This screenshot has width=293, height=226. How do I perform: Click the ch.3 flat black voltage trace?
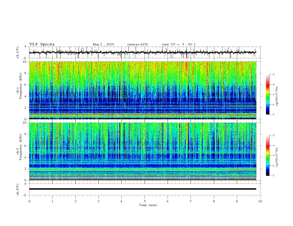[x=142, y=189]
